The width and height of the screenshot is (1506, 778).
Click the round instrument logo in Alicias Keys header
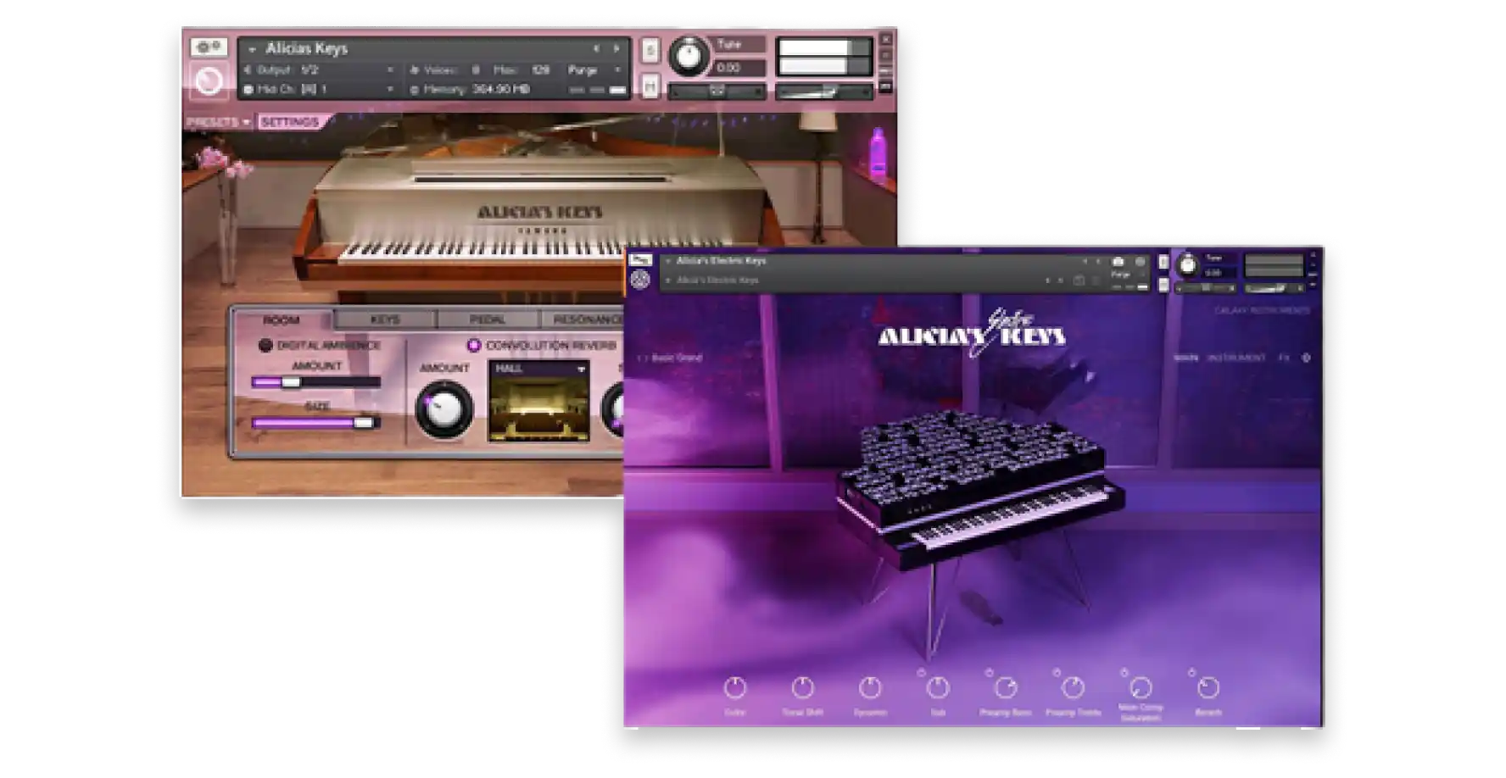pos(209,81)
